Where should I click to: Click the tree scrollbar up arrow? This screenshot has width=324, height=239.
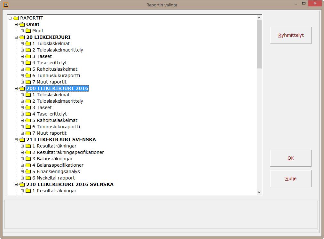259,18
